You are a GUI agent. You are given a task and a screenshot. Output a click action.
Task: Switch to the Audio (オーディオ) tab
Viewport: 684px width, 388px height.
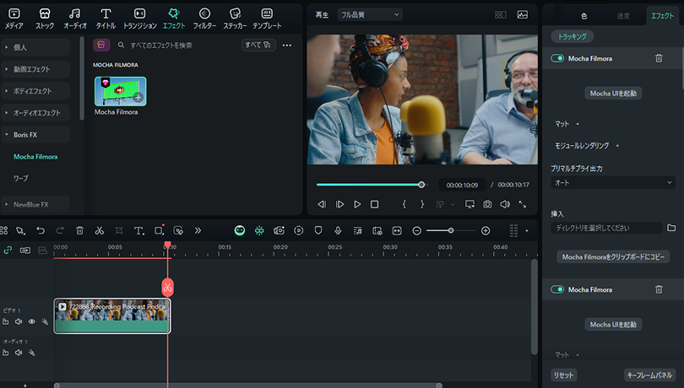75,19
